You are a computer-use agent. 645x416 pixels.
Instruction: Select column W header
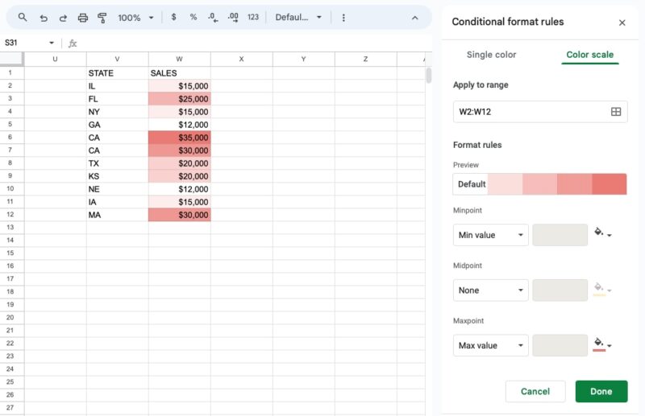(x=179, y=59)
